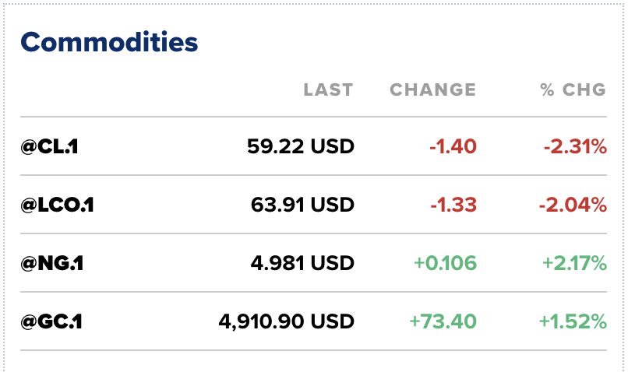
Task: Click the CHANGE column header
Action: coord(432,89)
